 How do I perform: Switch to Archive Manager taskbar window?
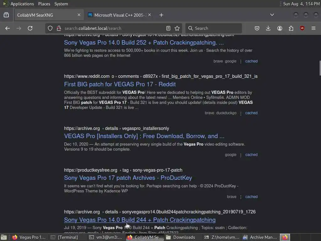pyautogui.click(x=260, y=237)
